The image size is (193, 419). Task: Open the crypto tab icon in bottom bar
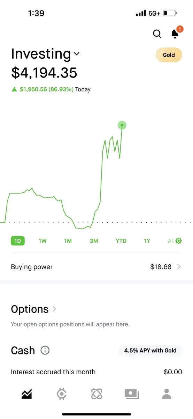point(62,394)
